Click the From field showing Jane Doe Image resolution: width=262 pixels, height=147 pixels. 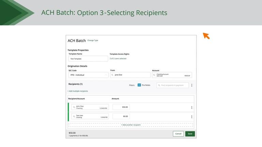pos(130,75)
